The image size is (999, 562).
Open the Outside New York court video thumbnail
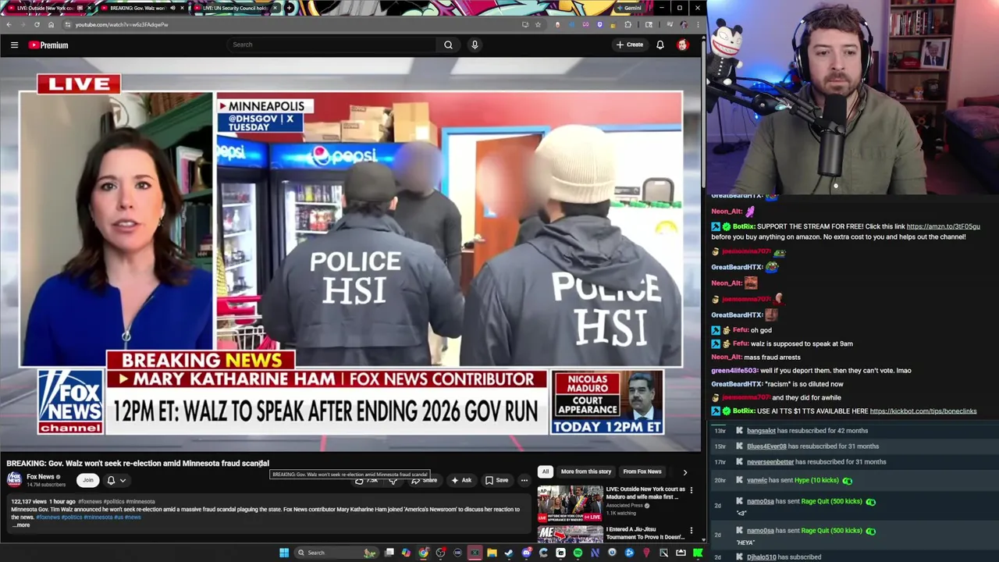click(x=570, y=503)
